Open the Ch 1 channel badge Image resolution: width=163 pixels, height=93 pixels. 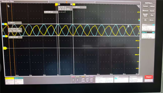tap(10, 81)
